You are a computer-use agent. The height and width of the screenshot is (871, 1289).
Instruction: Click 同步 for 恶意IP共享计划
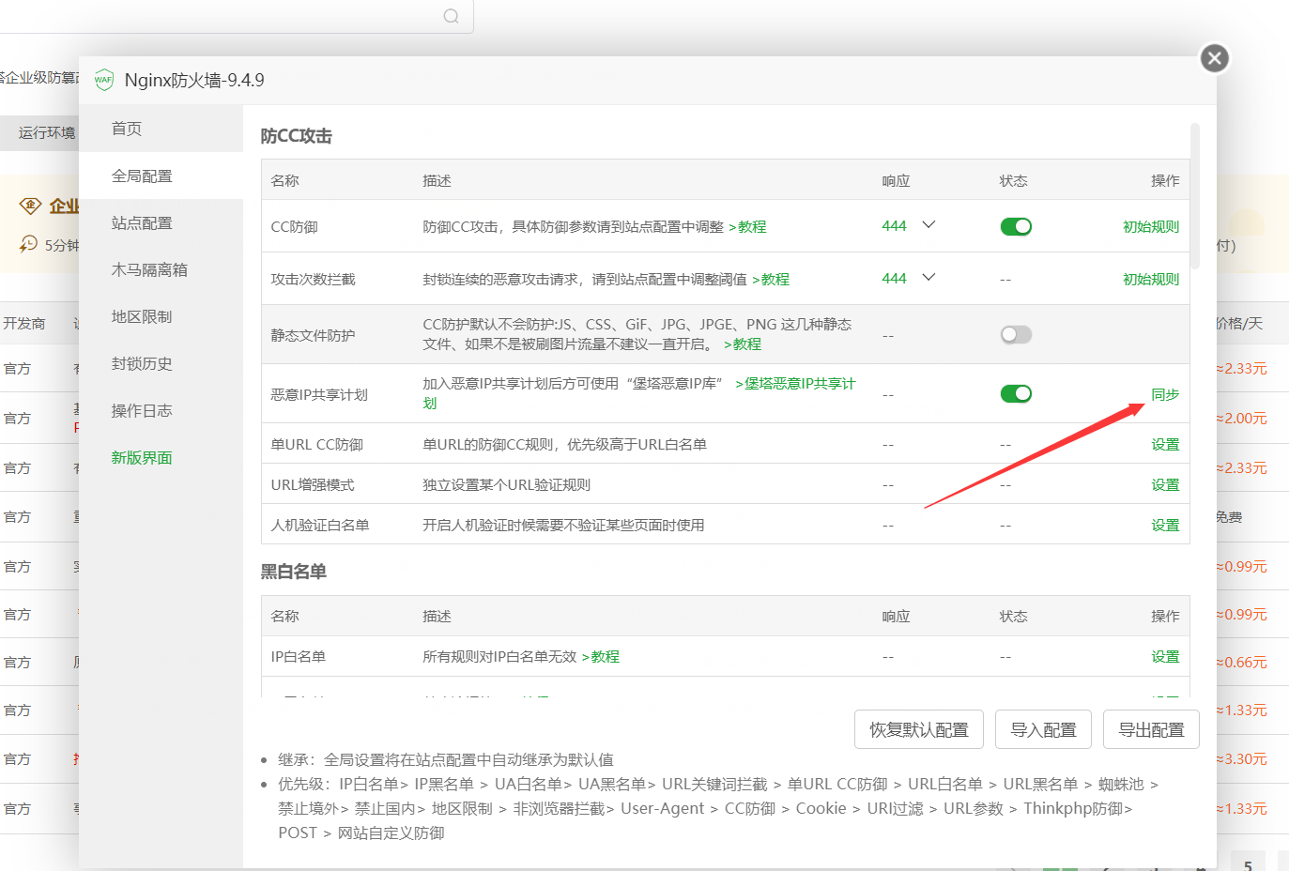pos(1165,394)
